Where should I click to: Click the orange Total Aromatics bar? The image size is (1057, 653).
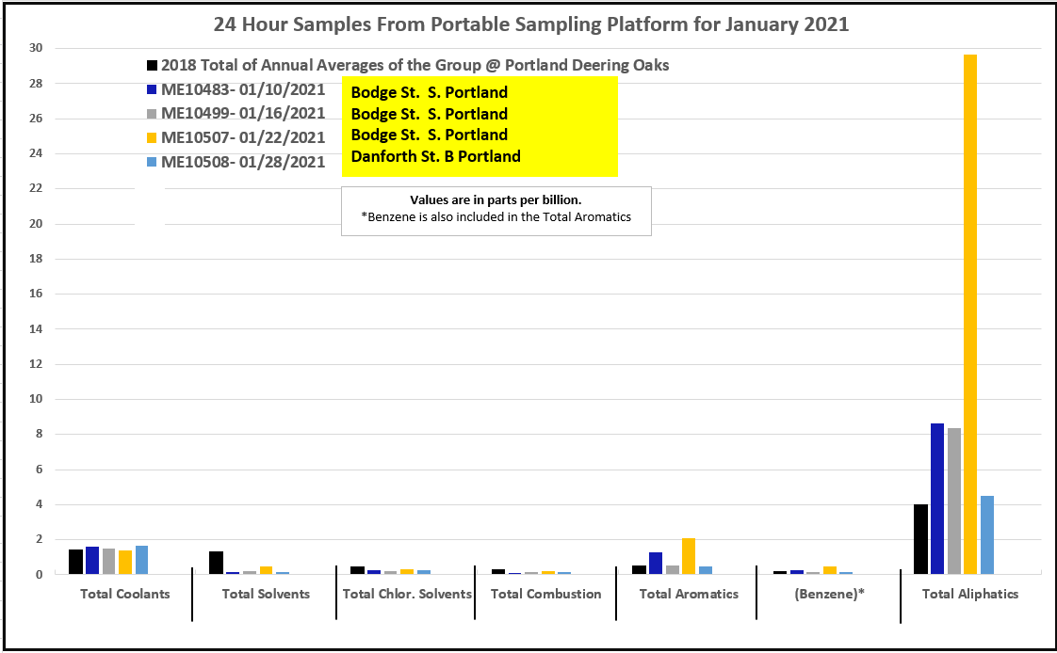click(689, 556)
